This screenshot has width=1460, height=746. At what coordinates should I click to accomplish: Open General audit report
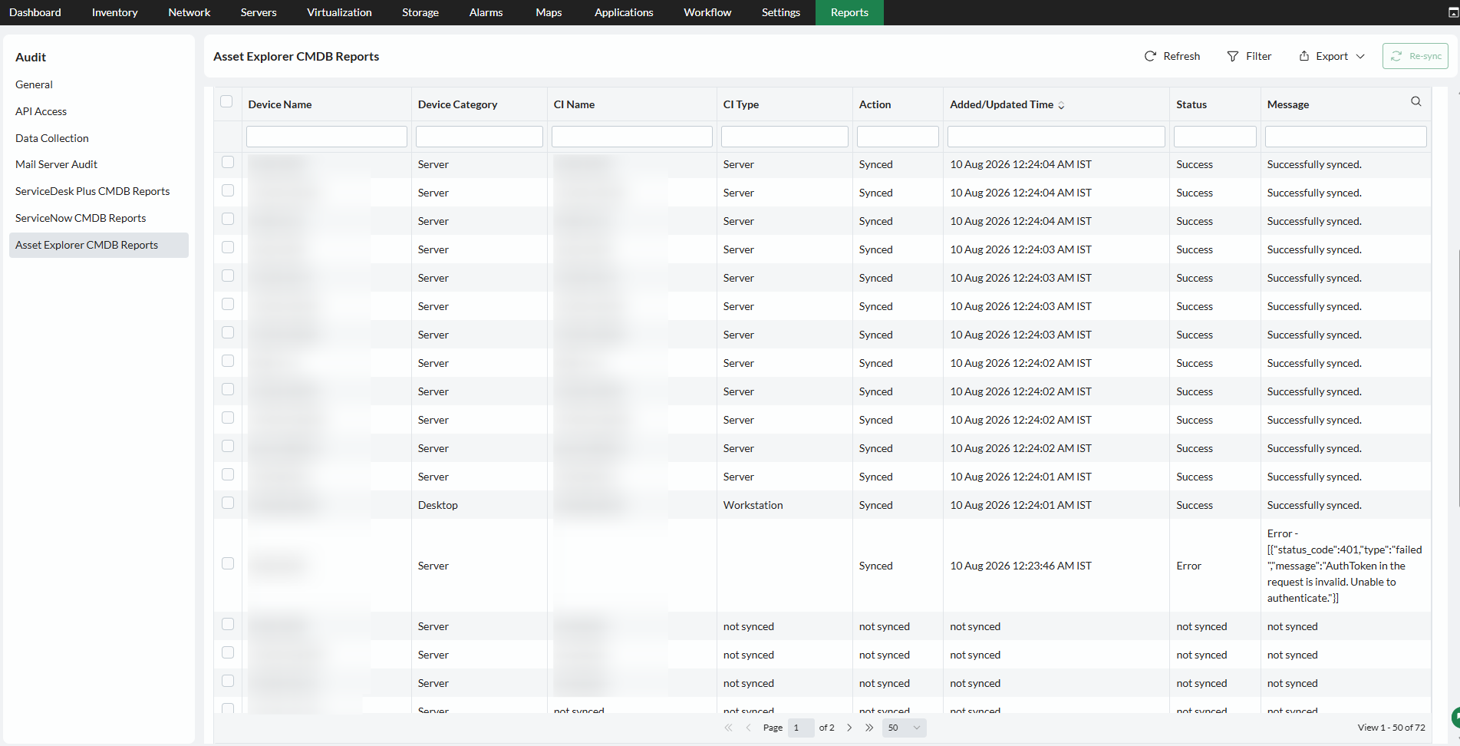[x=35, y=84]
